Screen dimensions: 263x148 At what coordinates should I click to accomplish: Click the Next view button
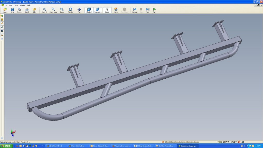coord(148,10)
